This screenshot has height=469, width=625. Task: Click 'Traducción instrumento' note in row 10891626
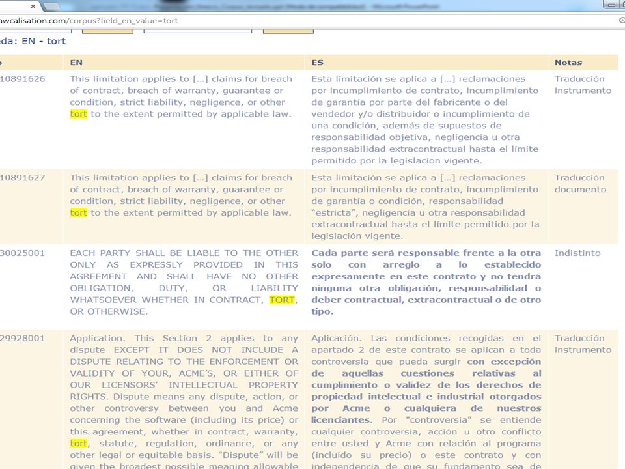[583, 85]
